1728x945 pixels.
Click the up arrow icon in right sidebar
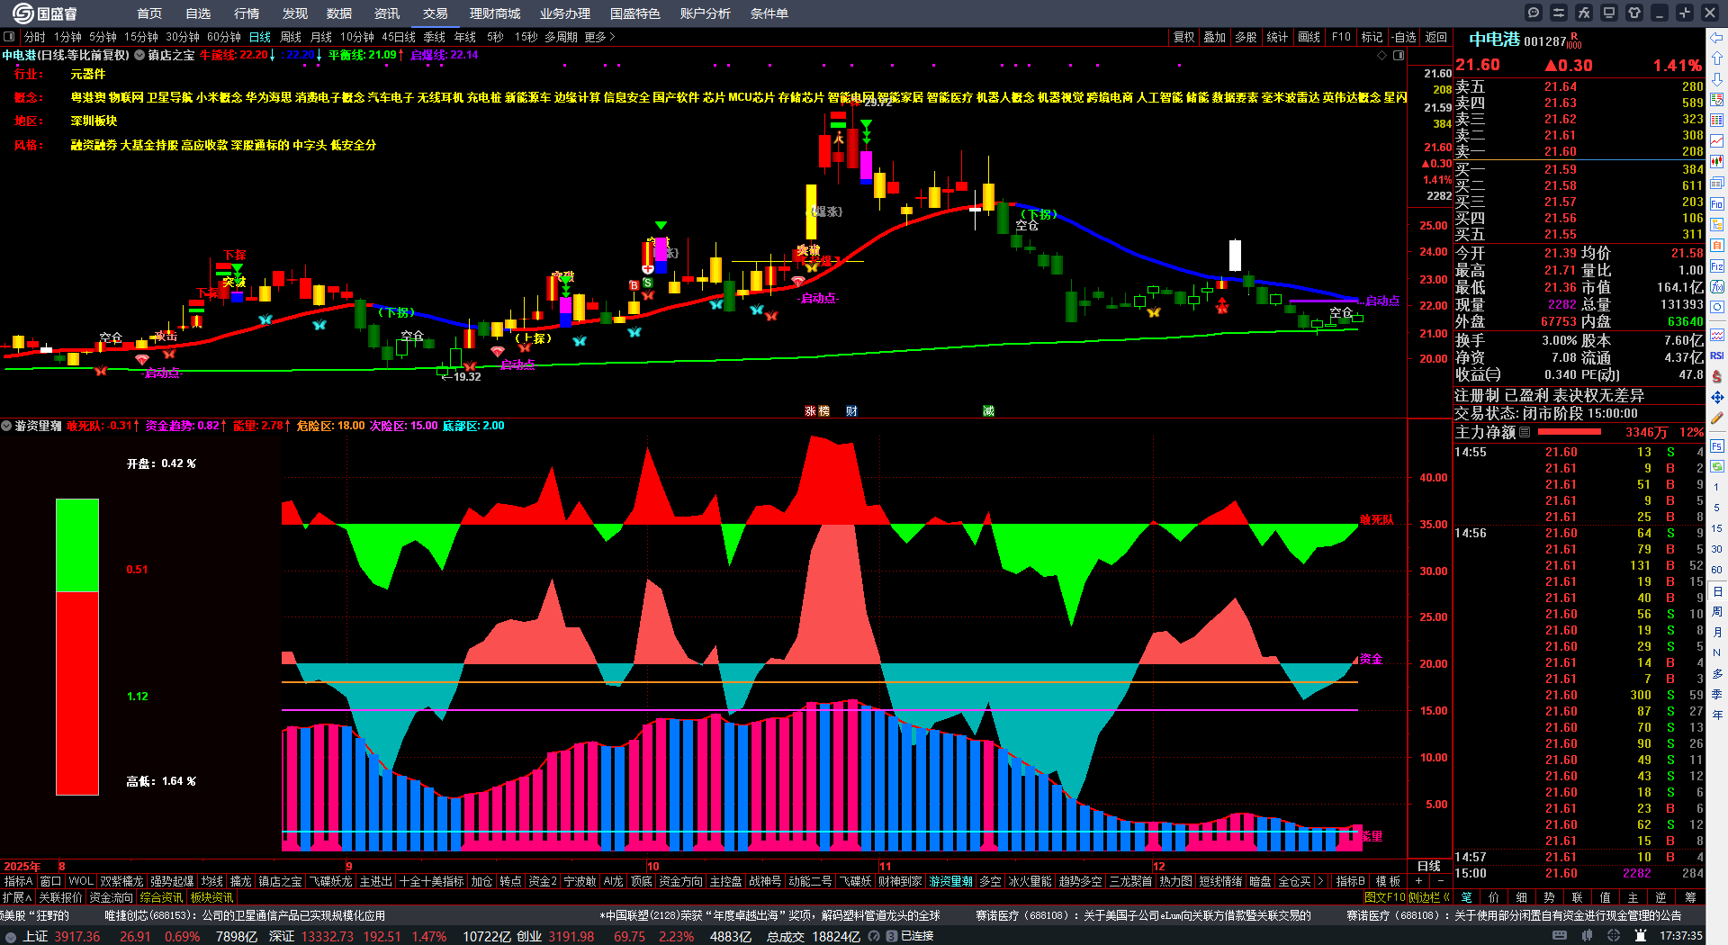tap(1717, 58)
